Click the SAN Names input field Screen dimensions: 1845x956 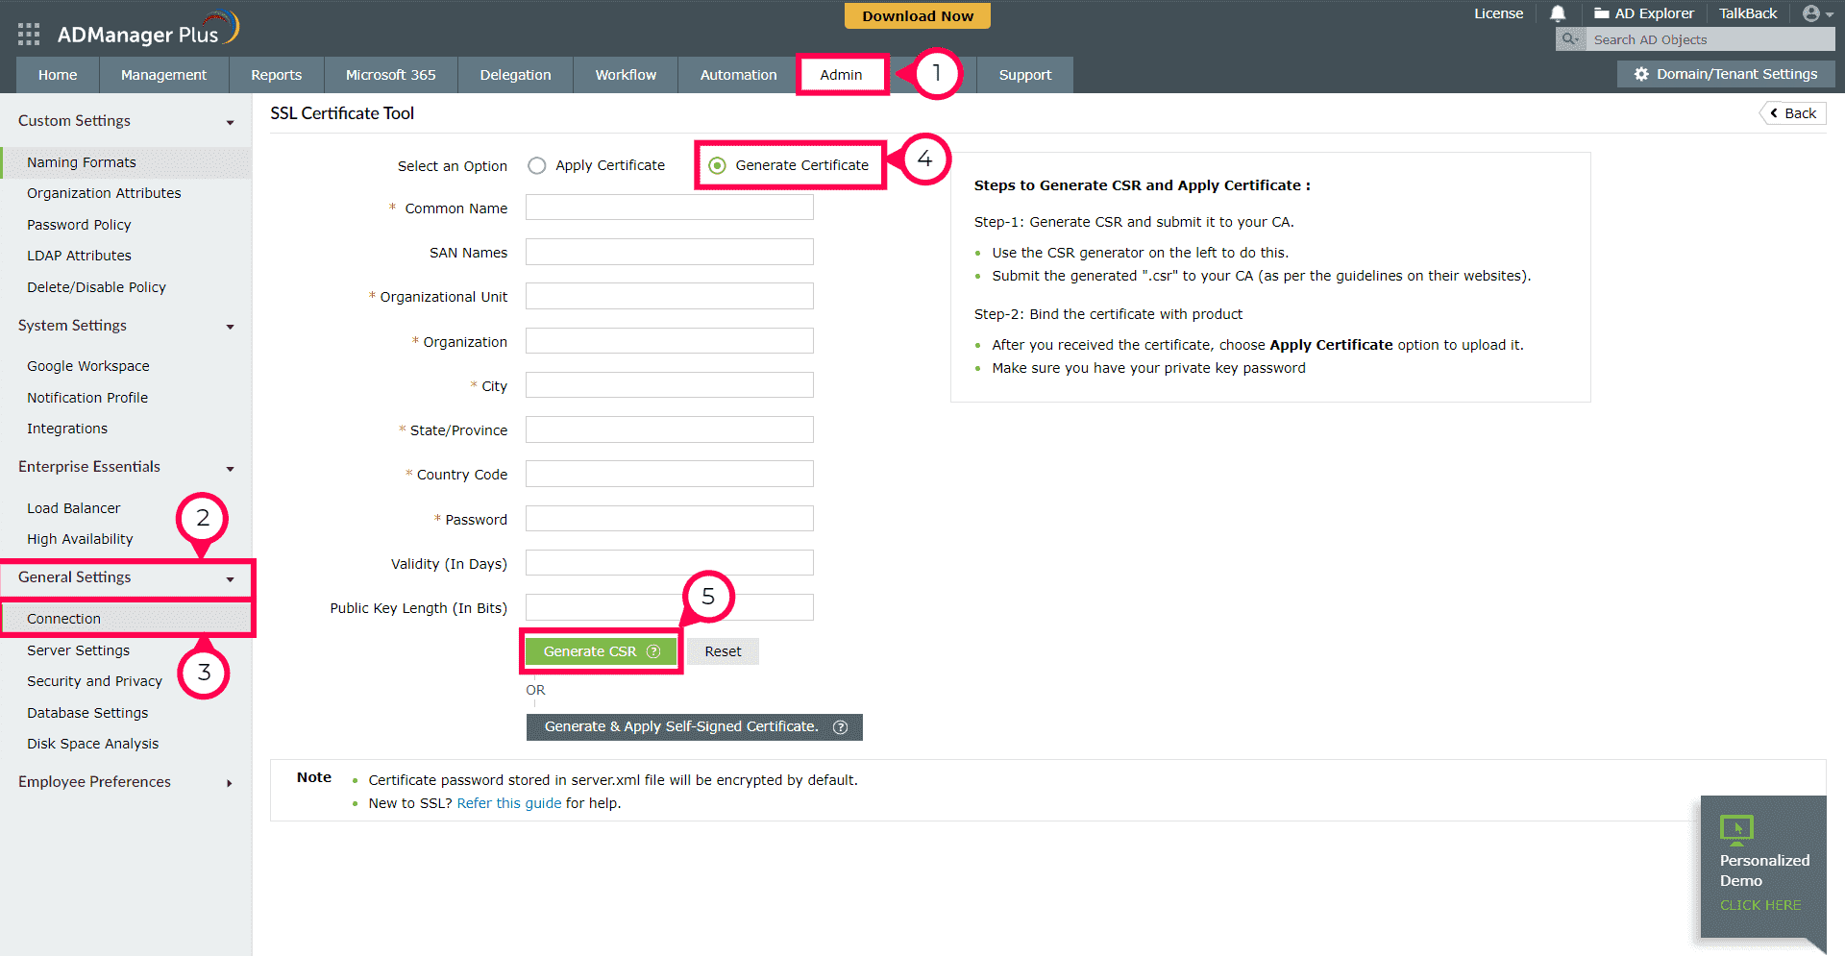670,252
